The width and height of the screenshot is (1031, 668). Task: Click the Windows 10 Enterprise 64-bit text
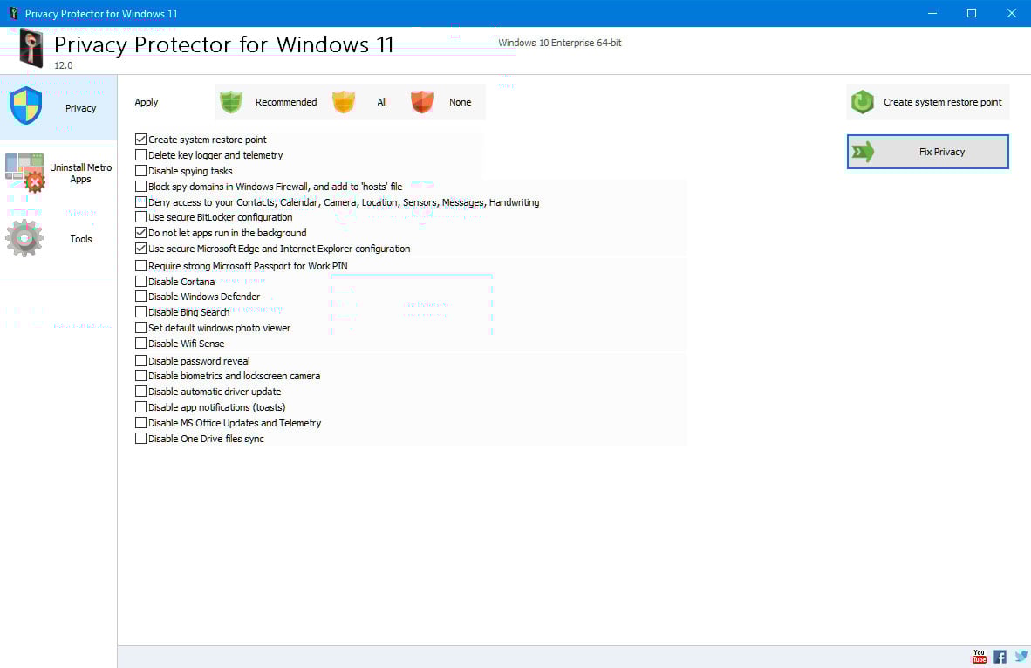click(x=560, y=43)
